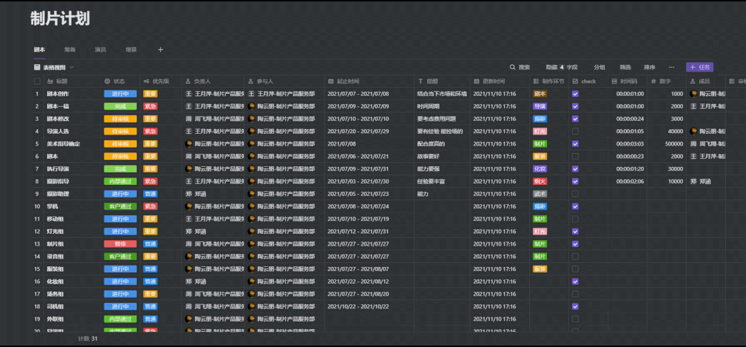The image size is (746, 347).
Task: Click the 起止时间 calendar column icon
Action: [x=331, y=81]
